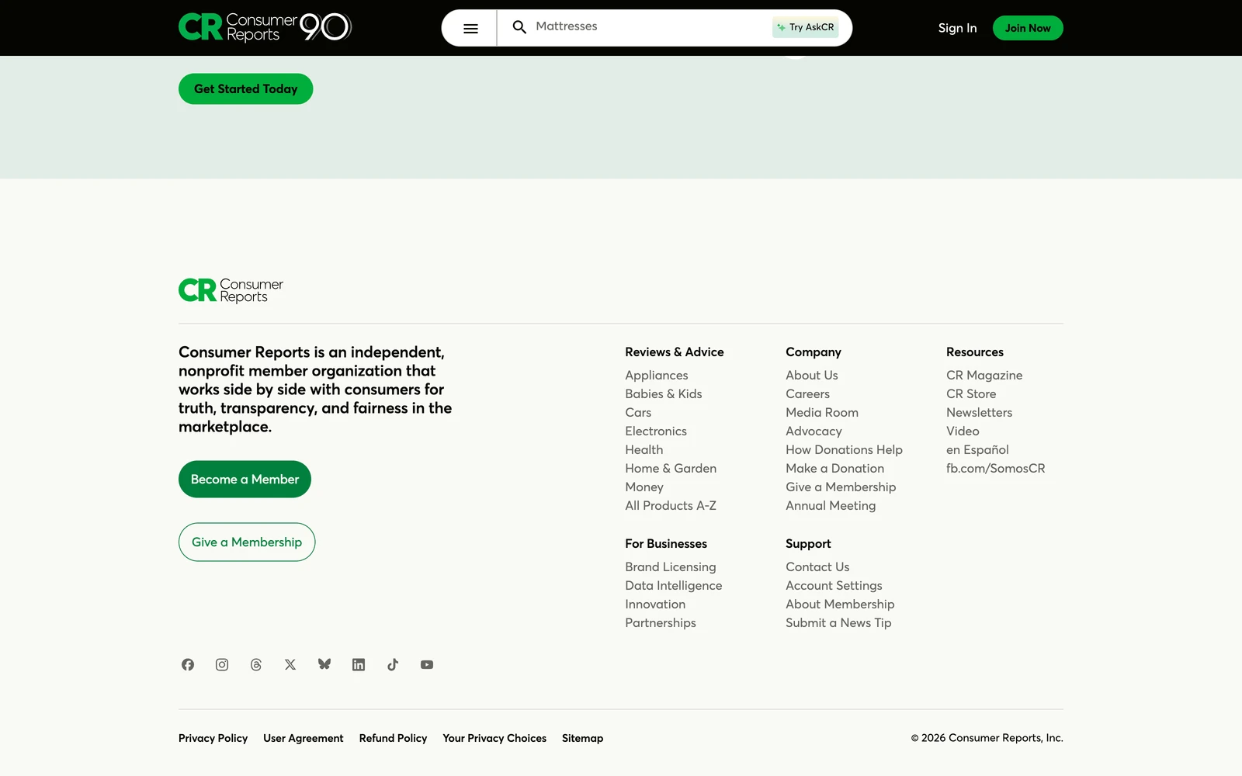Open the Instagram social icon
Screen dimensions: 1242x776
(222, 665)
